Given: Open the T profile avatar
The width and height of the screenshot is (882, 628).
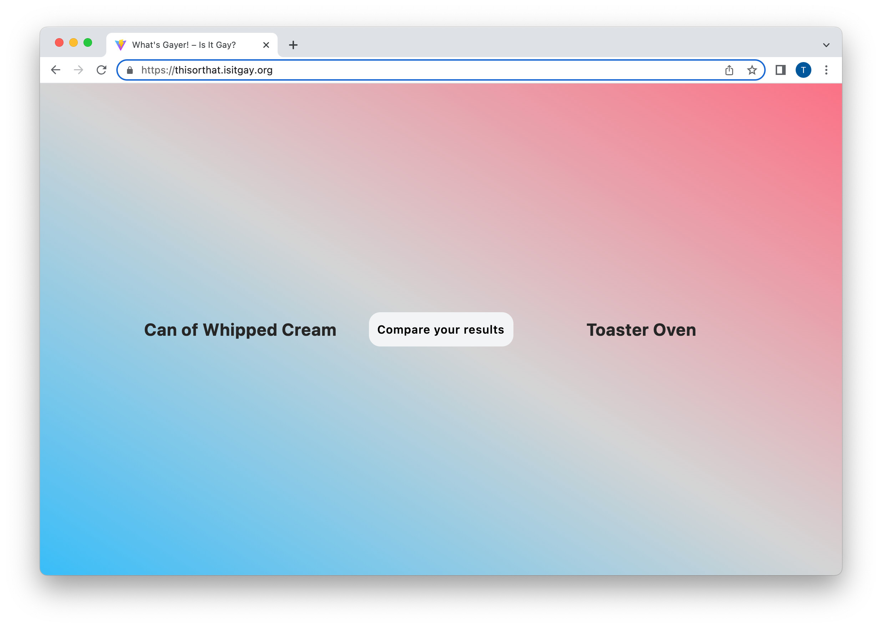Looking at the screenshot, I should tap(803, 70).
